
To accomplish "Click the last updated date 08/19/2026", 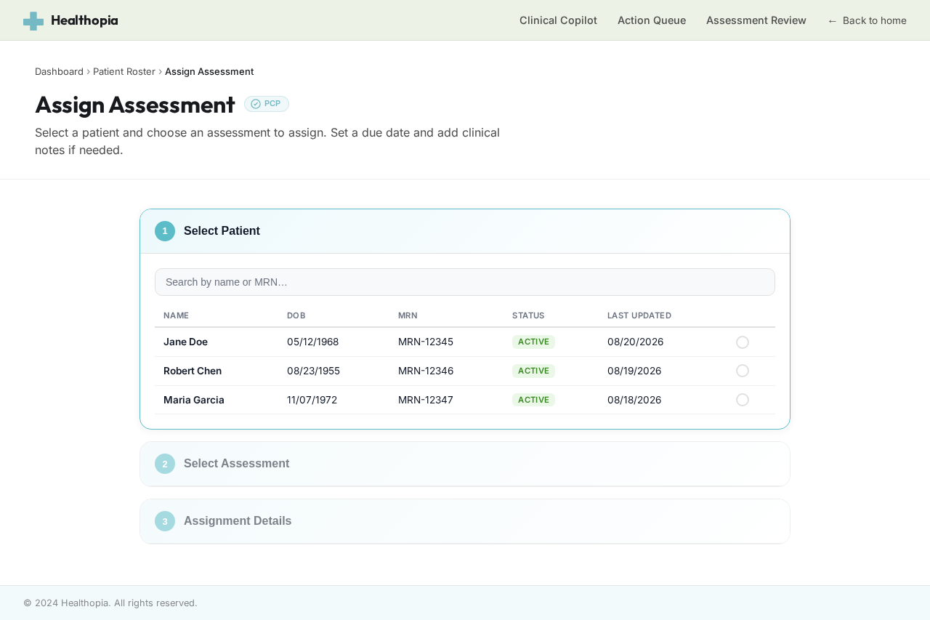I will tap(634, 371).
